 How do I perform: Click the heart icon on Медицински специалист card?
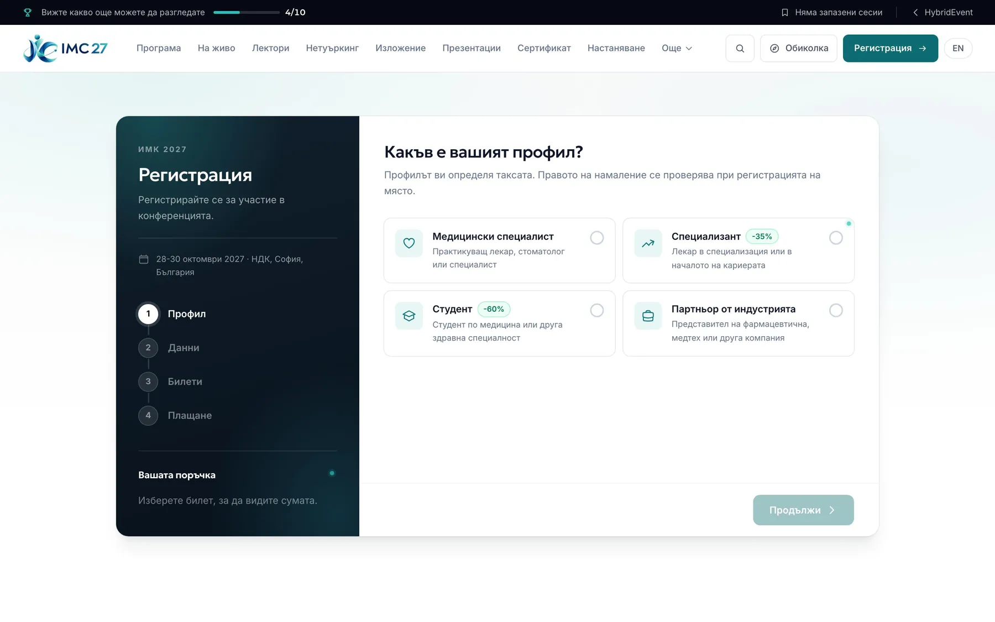point(409,243)
